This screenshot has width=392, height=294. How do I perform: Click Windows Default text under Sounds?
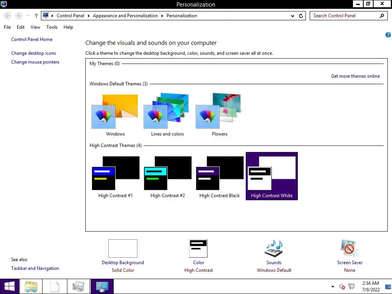click(274, 270)
